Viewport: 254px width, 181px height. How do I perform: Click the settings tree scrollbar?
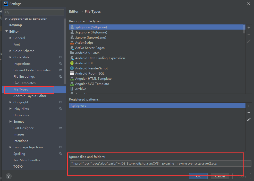[65, 51]
